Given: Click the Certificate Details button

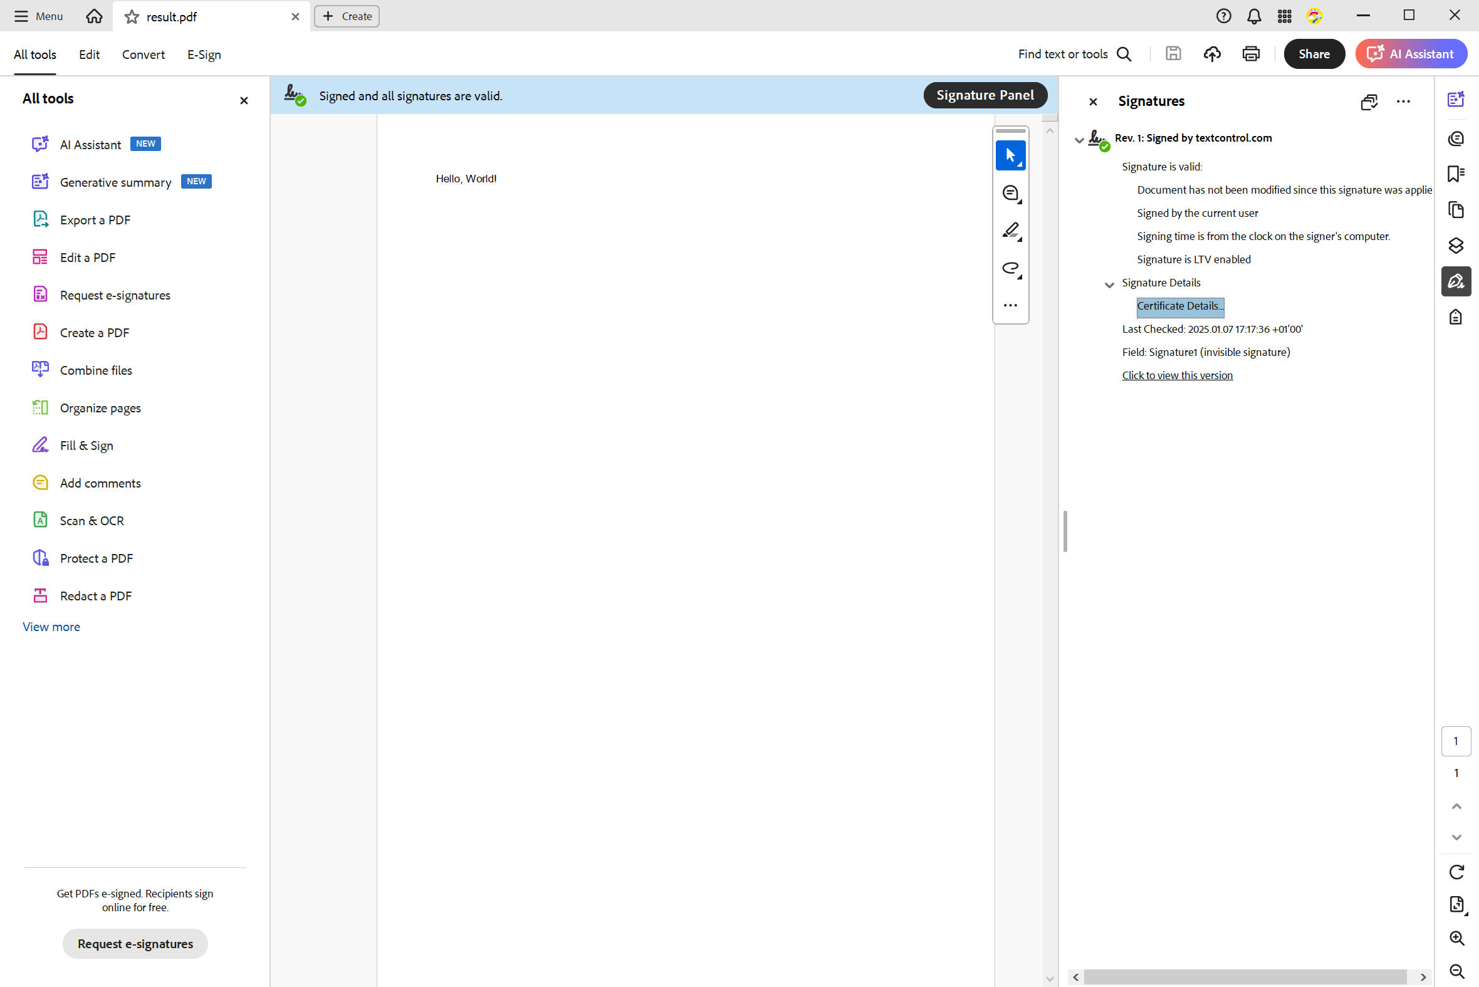Looking at the screenshot, I should 1179,305.
